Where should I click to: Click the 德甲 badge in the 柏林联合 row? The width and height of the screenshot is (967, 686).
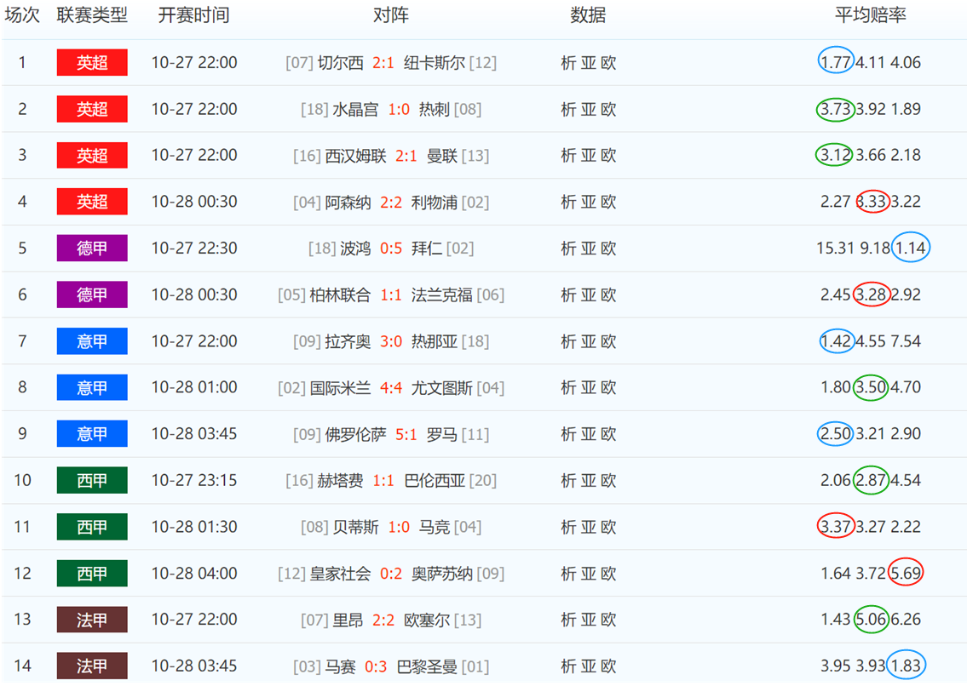(92, 294)
